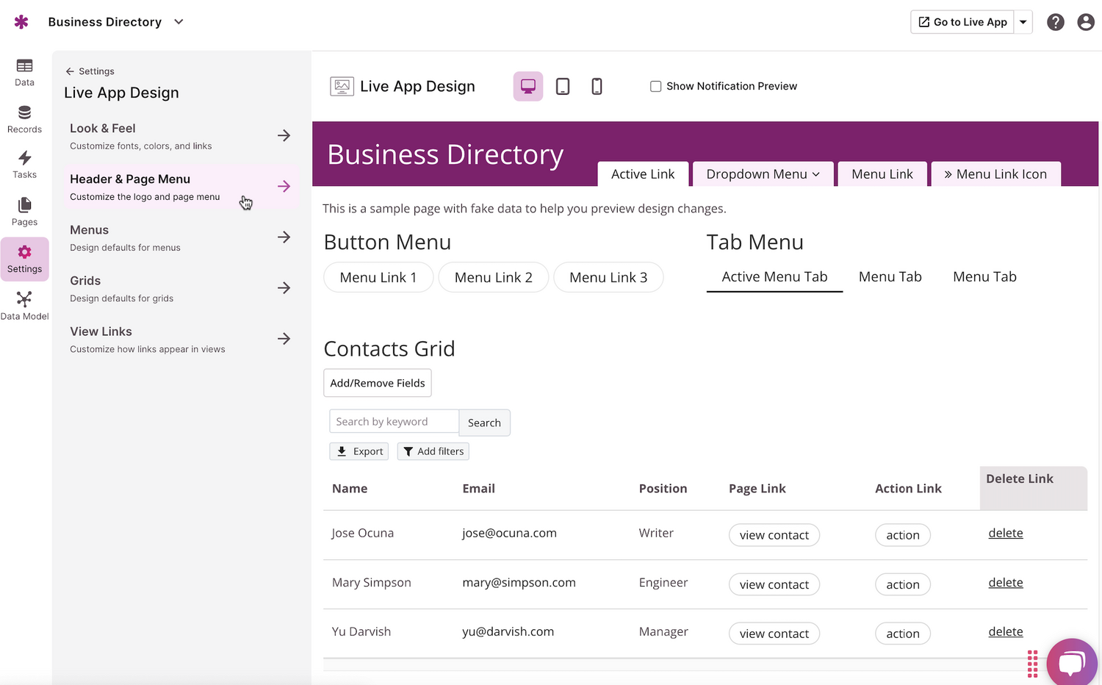This screenshot has height=685, width=1102.
Task: Open the Data section in sidebar
Action: [x=24, y=72]
